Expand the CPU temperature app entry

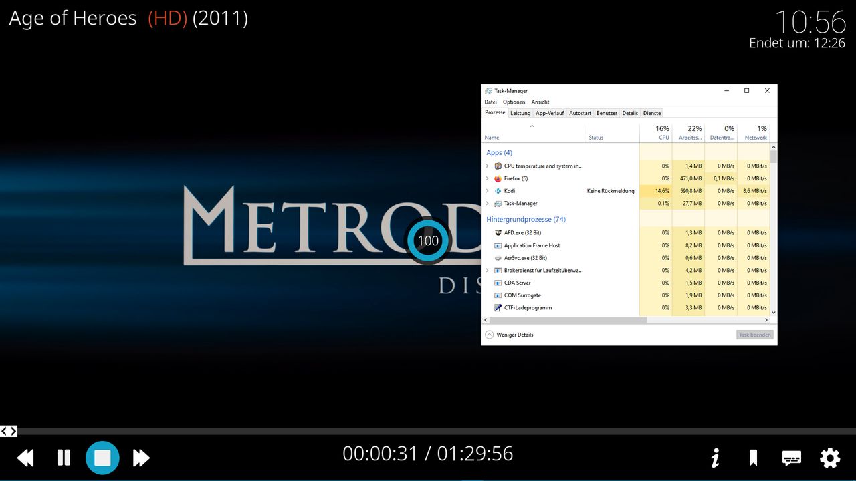pyautogui.click(x=487, y=166)
